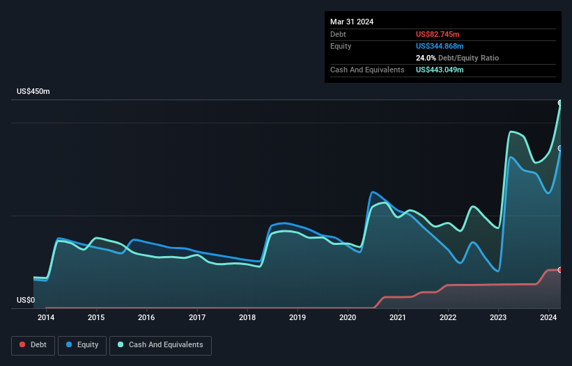Click the 2023 x-axis label

pos(498,318)
